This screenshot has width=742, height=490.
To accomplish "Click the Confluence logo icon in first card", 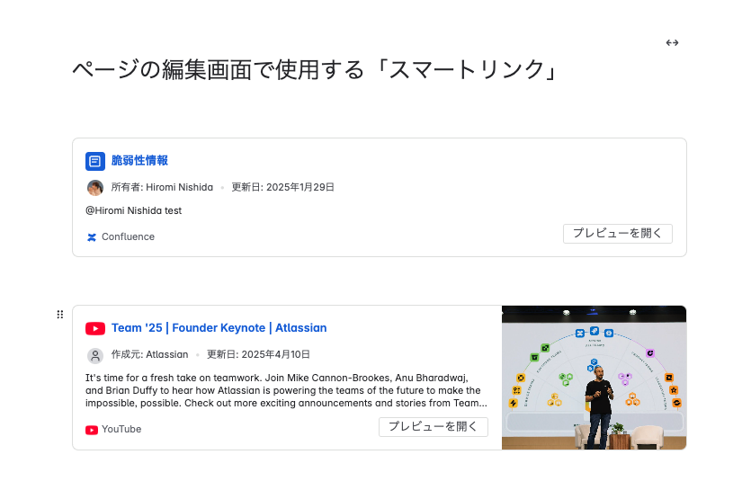I will [92, 237].
